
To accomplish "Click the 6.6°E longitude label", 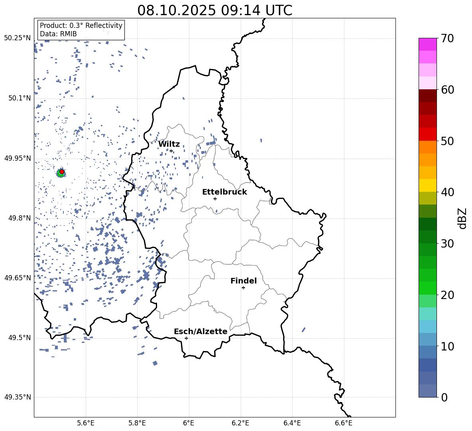I will pos(344,423).
